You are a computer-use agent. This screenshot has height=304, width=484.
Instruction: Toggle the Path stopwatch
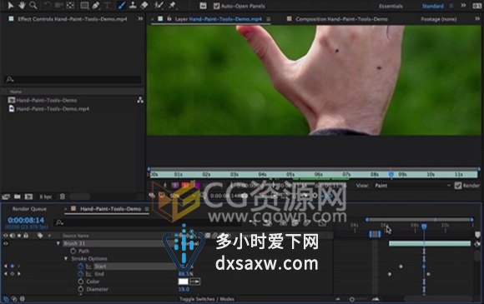[73, 251]
